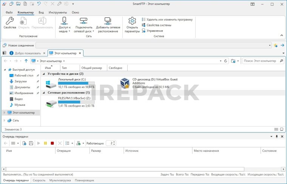Click the up arrow navigation icon
This screenshot has width=287, height=184.
point(26,61)
